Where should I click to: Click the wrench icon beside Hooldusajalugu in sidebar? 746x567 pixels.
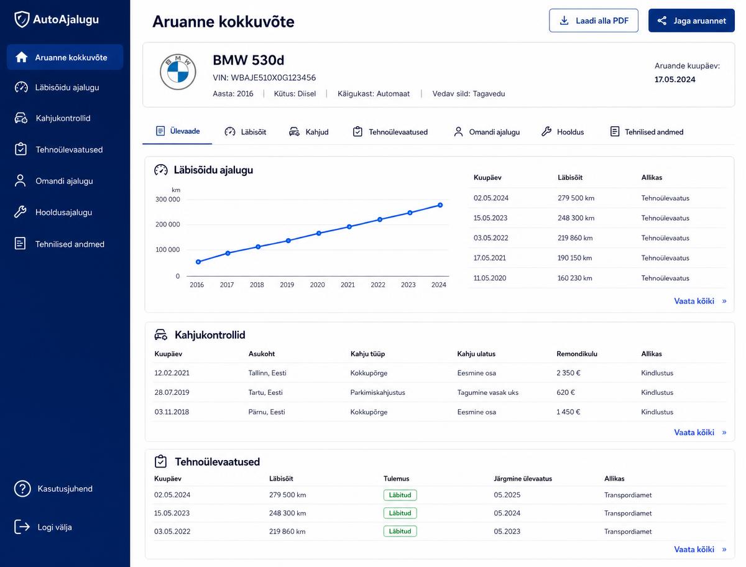point(21,212)
